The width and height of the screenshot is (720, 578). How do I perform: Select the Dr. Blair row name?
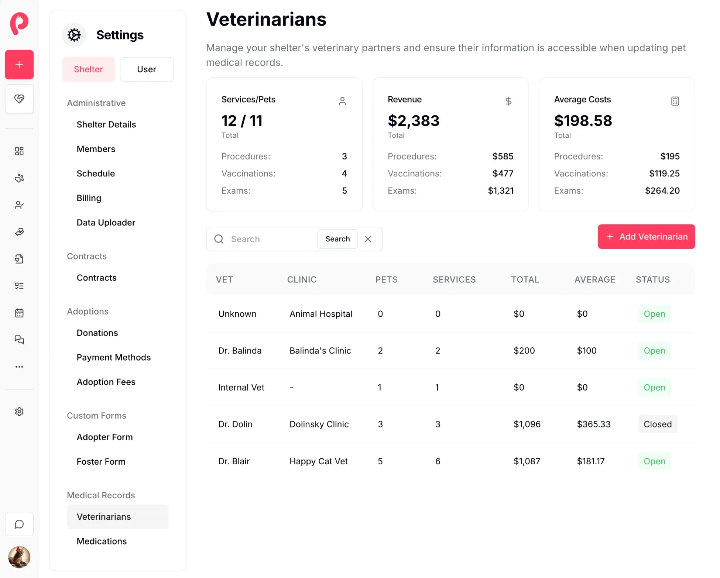(234, 461)
